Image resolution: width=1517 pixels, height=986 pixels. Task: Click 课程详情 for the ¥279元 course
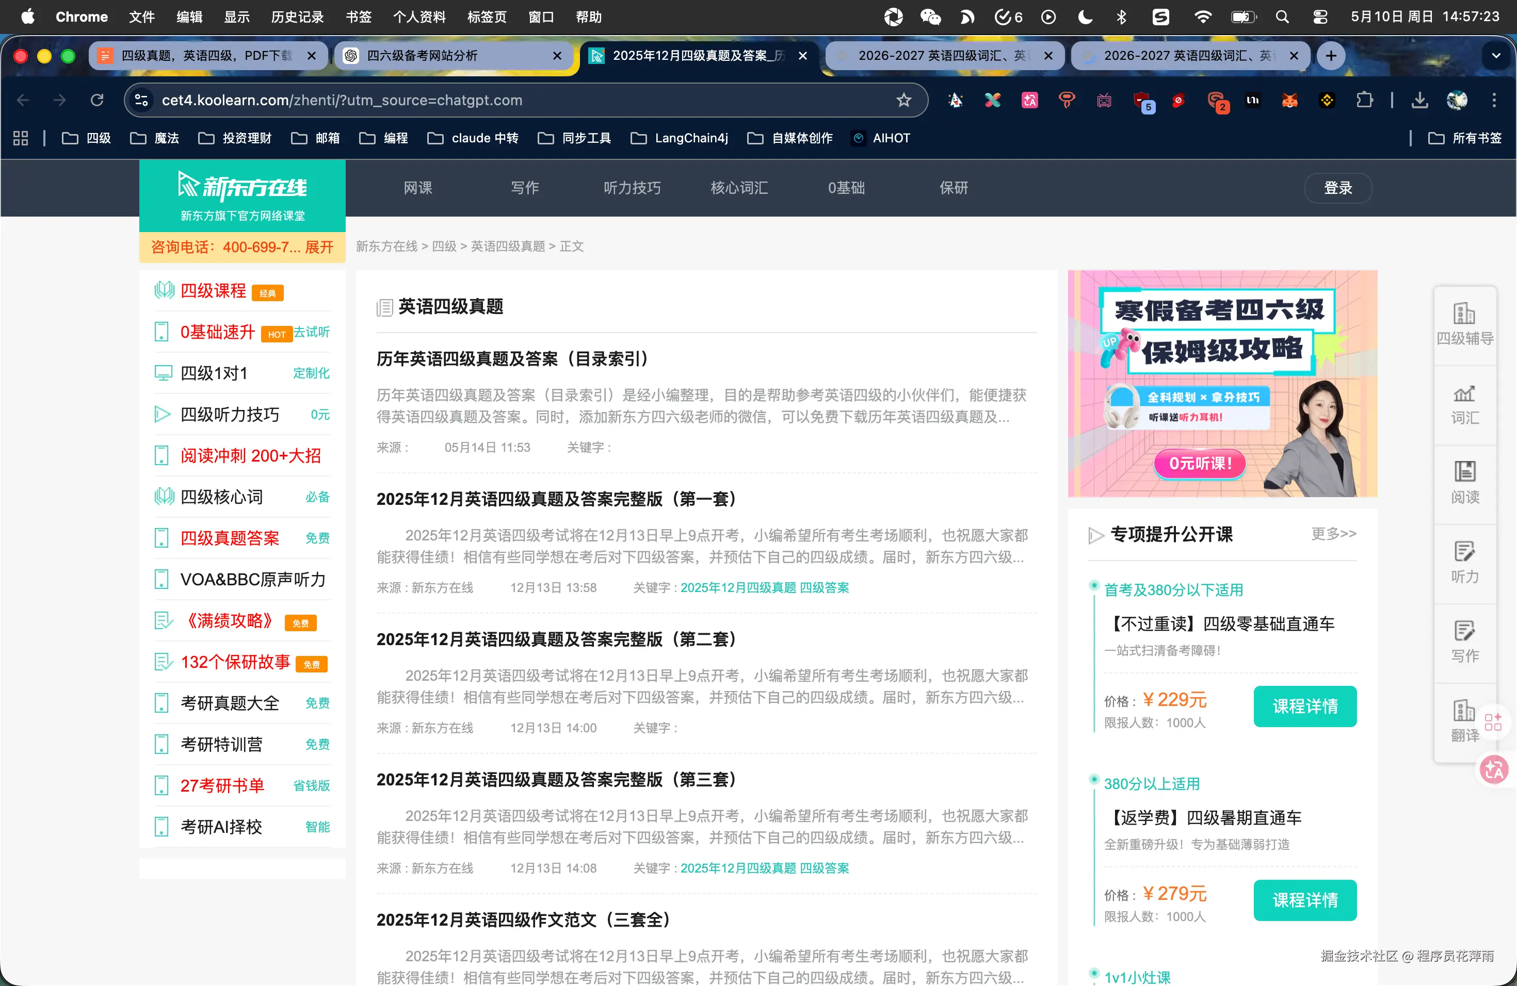[1305, 900]
